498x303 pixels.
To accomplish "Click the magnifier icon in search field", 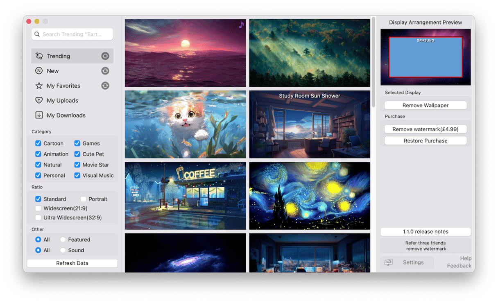I will 37,34.
